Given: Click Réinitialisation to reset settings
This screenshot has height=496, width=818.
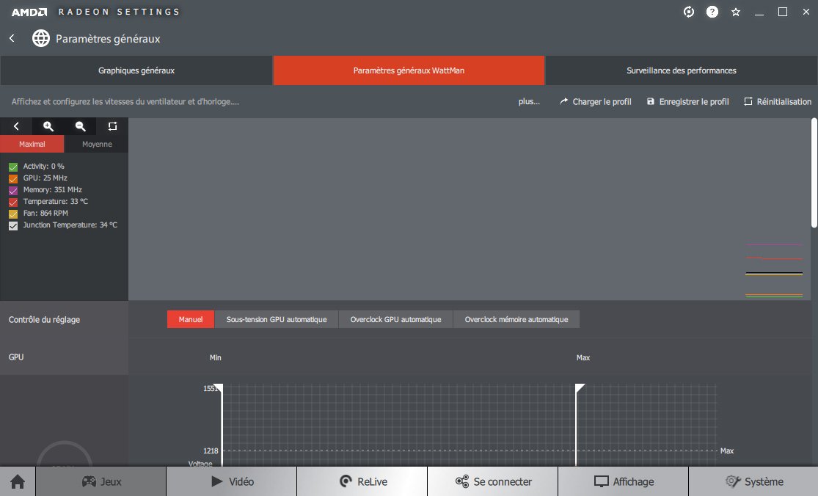Looking at the screenshot, I should (x=784, y=101).
